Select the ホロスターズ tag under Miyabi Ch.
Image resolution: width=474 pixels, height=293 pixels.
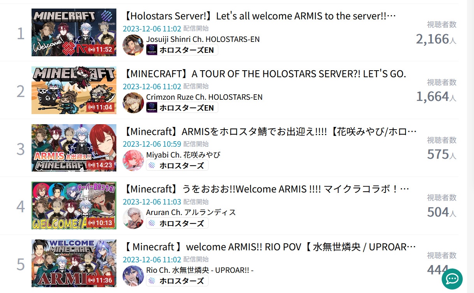(x=177, y=165)
